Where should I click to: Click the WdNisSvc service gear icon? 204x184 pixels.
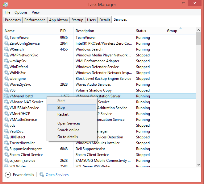click(x=6, y=72)
